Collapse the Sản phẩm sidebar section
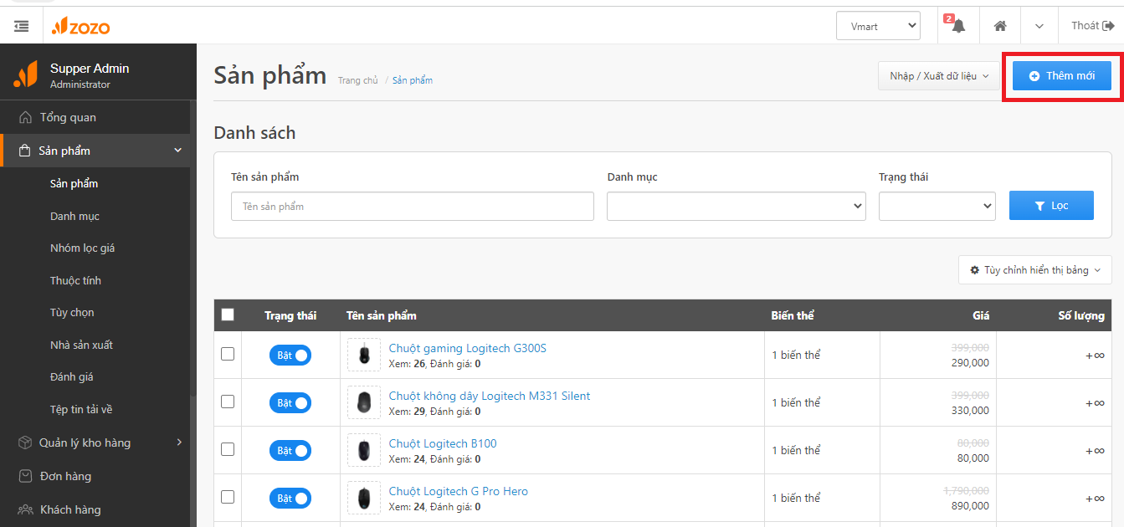1124x527 pixels. coord(95,151)
